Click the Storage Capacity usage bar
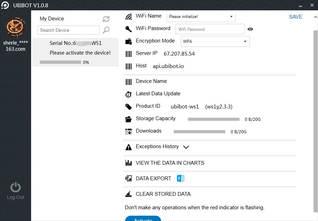Viewport: 318px width, 221px height. tap(214, 119)
